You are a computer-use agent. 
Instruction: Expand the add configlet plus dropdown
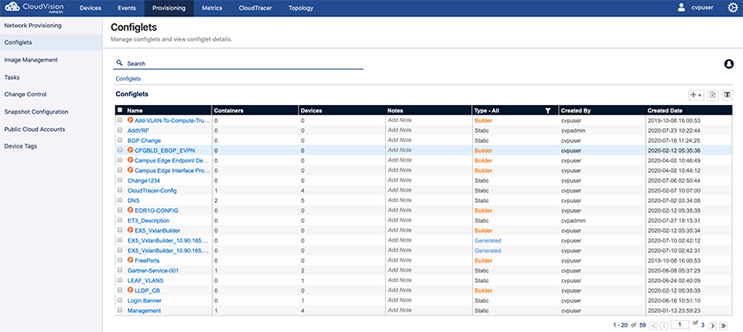tap(696, 95)
